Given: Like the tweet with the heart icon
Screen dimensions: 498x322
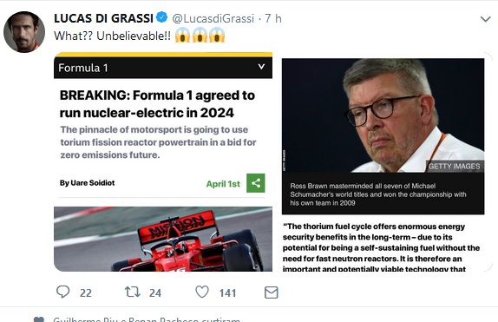Looking at the screenshot, I should [202, 292].
